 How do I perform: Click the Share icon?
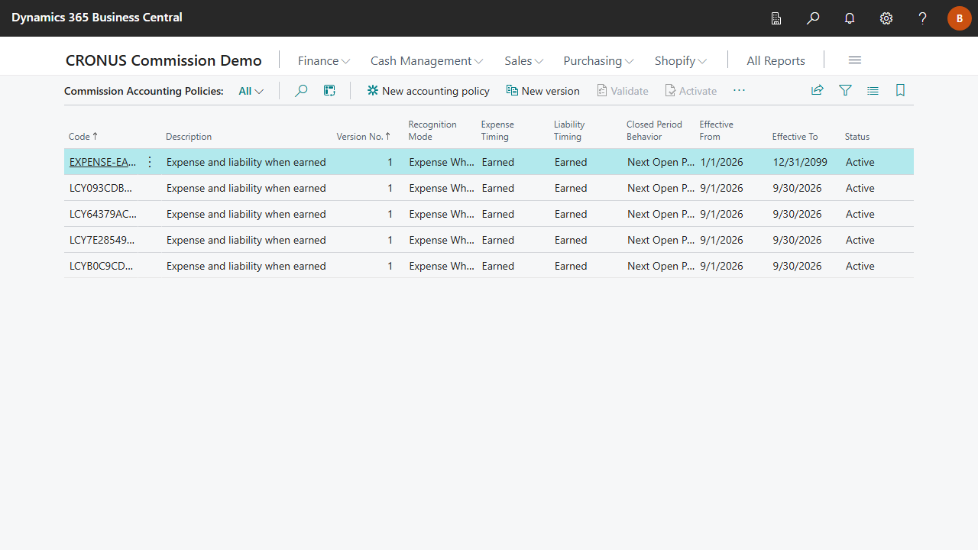click(x=818, y=91)
